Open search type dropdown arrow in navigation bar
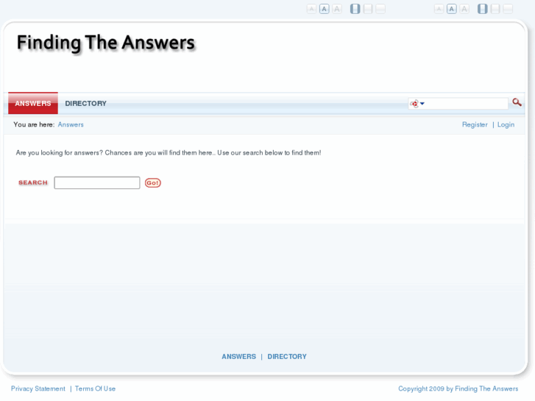 coord(422,104)
